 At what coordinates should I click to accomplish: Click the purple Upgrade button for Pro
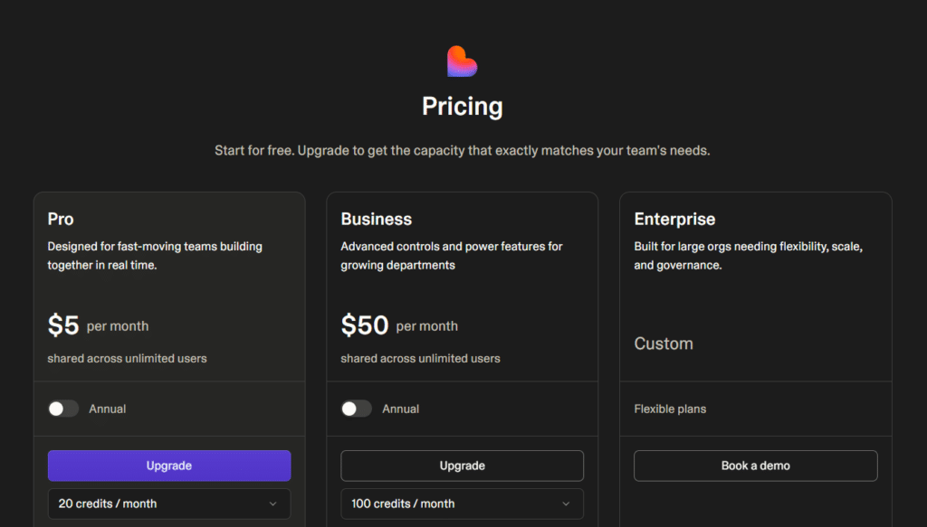pyautogui.click(x=169, y=466)
